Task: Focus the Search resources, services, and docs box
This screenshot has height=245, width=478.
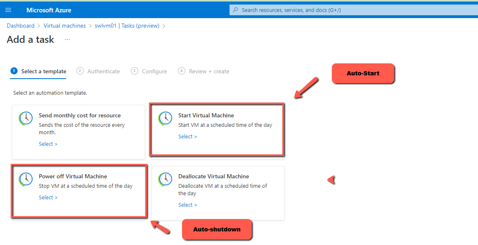Action: pyautogui.click(x=354, y=10)
